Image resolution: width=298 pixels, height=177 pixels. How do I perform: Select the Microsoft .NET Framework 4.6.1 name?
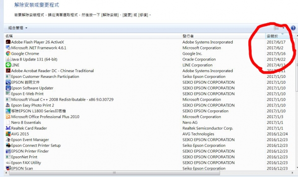click(x=38, y=48)
